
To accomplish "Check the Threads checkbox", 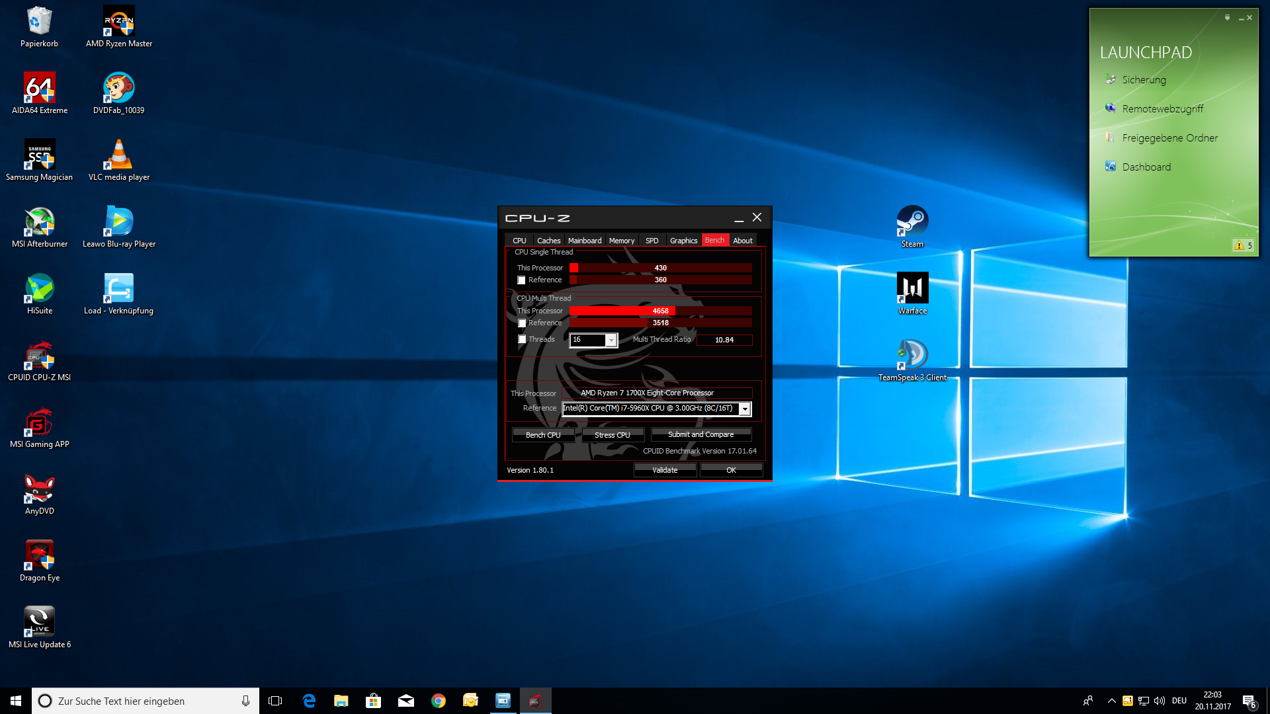I will (522, 340).
